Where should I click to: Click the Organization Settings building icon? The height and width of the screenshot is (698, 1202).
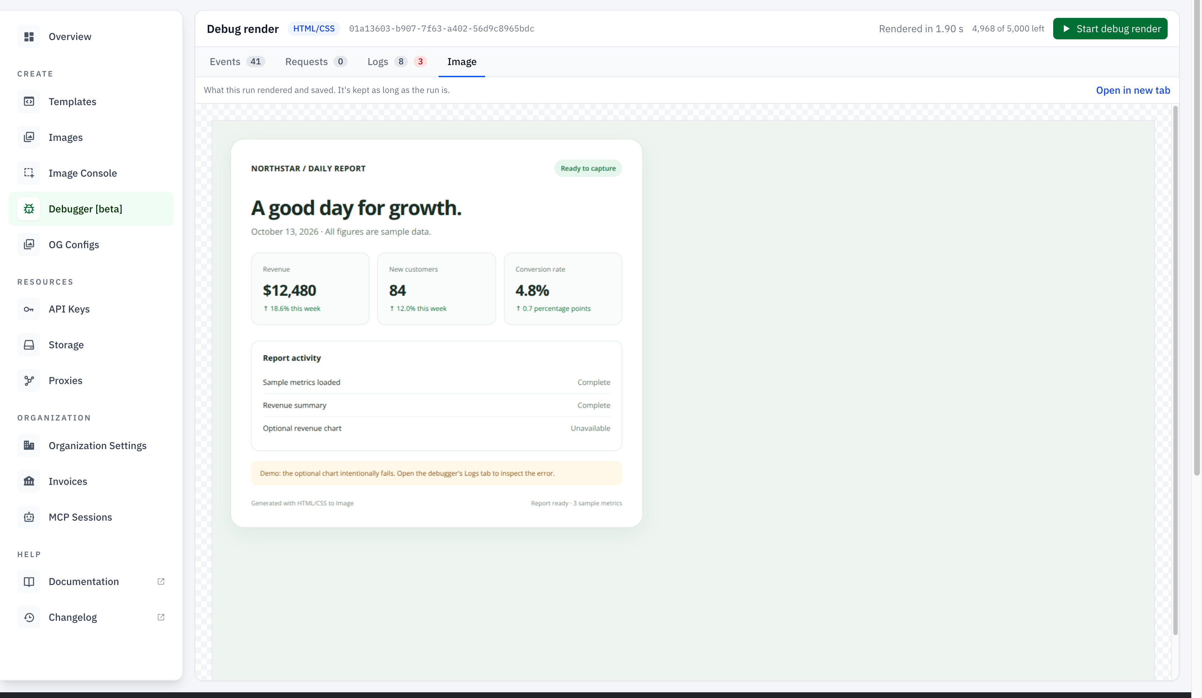[x=29, y=445]
